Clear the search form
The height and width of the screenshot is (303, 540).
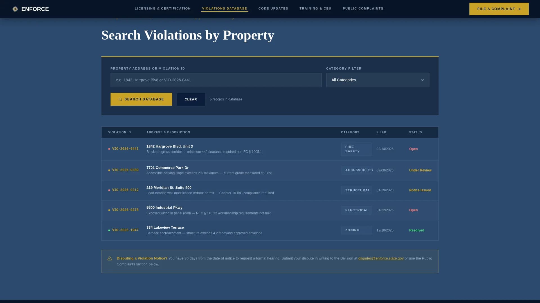coord(191,99)
